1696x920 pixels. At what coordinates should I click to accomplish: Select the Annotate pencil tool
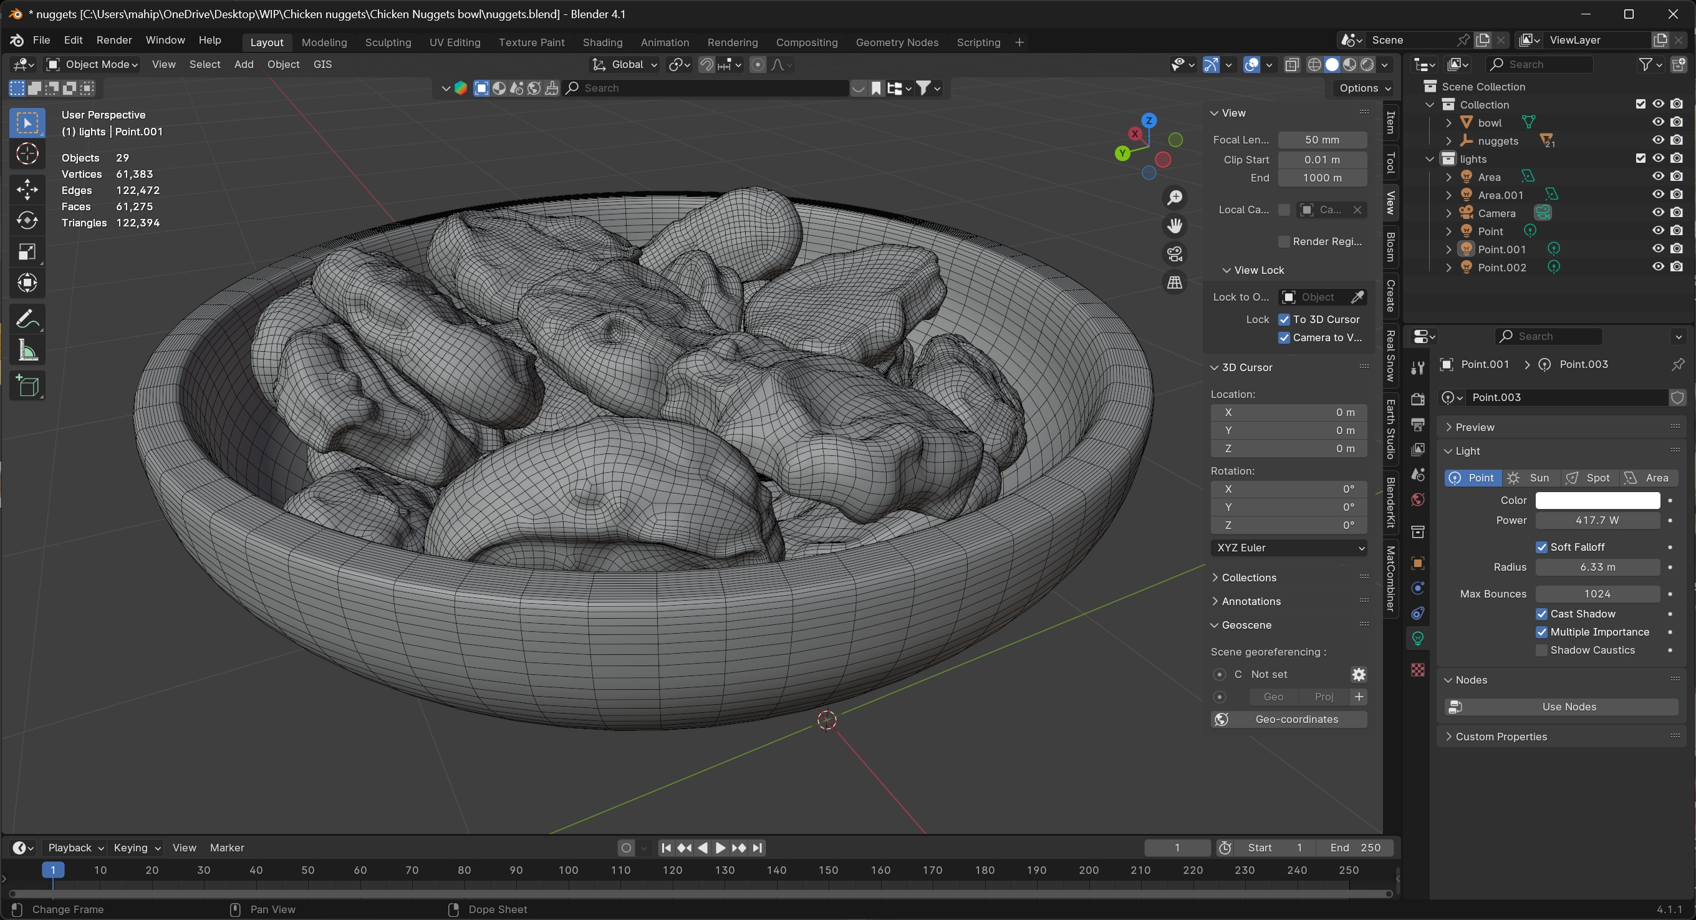coord(27,320)
